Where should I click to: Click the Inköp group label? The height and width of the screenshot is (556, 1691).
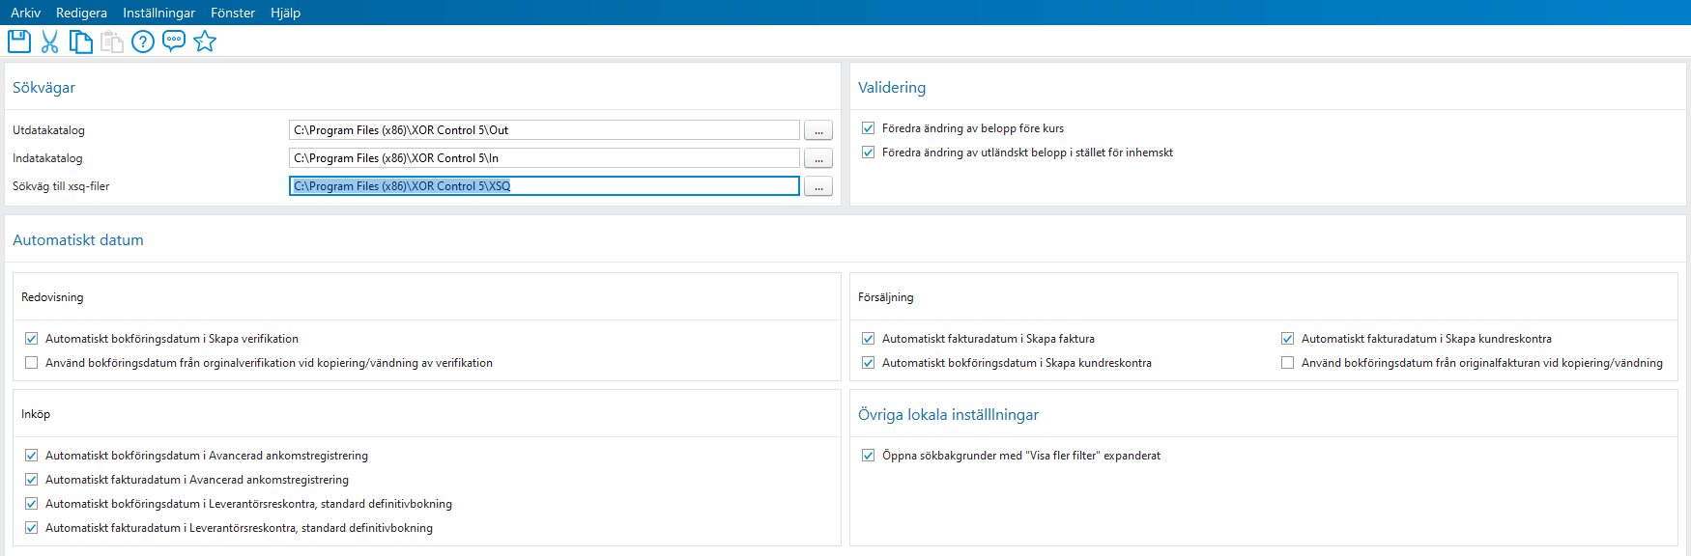pos(36,414)
